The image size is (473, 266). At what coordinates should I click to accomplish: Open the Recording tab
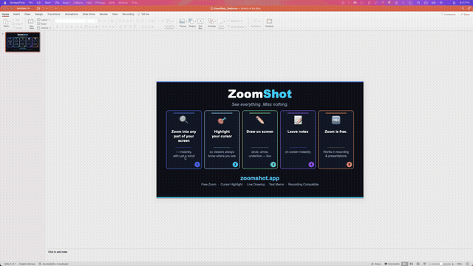click(128, 14)
